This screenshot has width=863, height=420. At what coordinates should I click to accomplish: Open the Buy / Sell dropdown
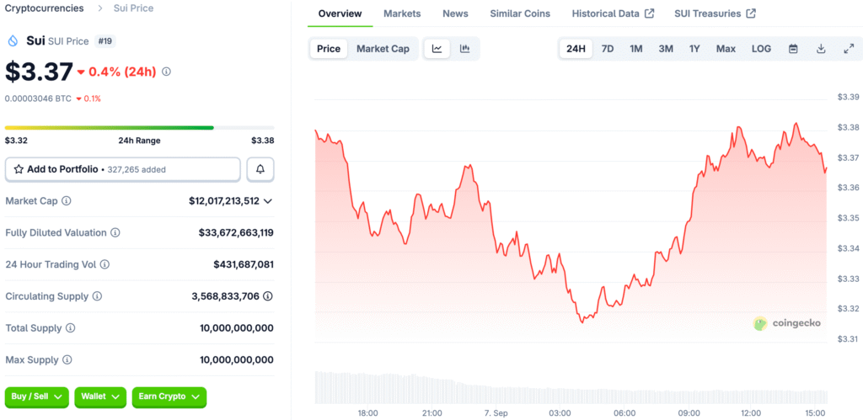(x=37, y=397)
